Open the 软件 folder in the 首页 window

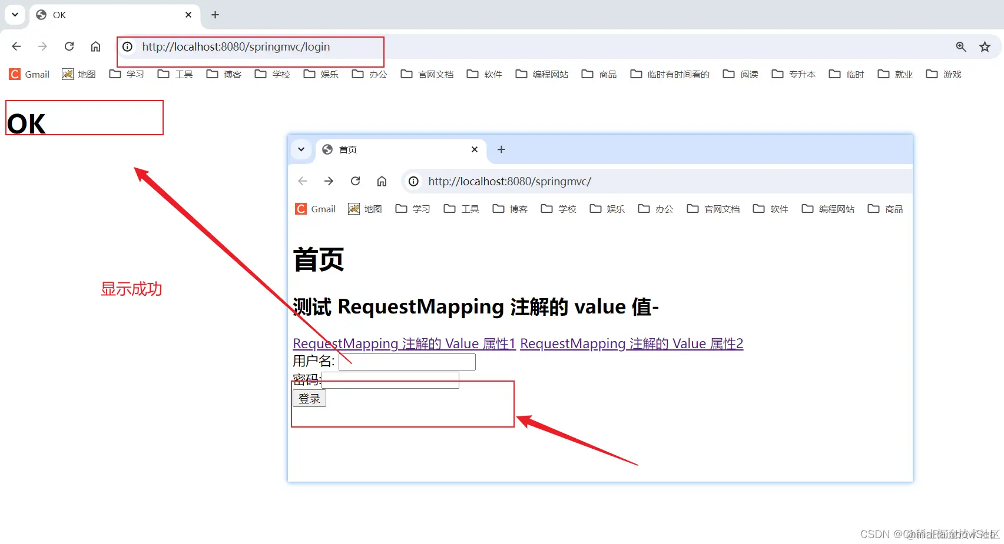[770, 209]
